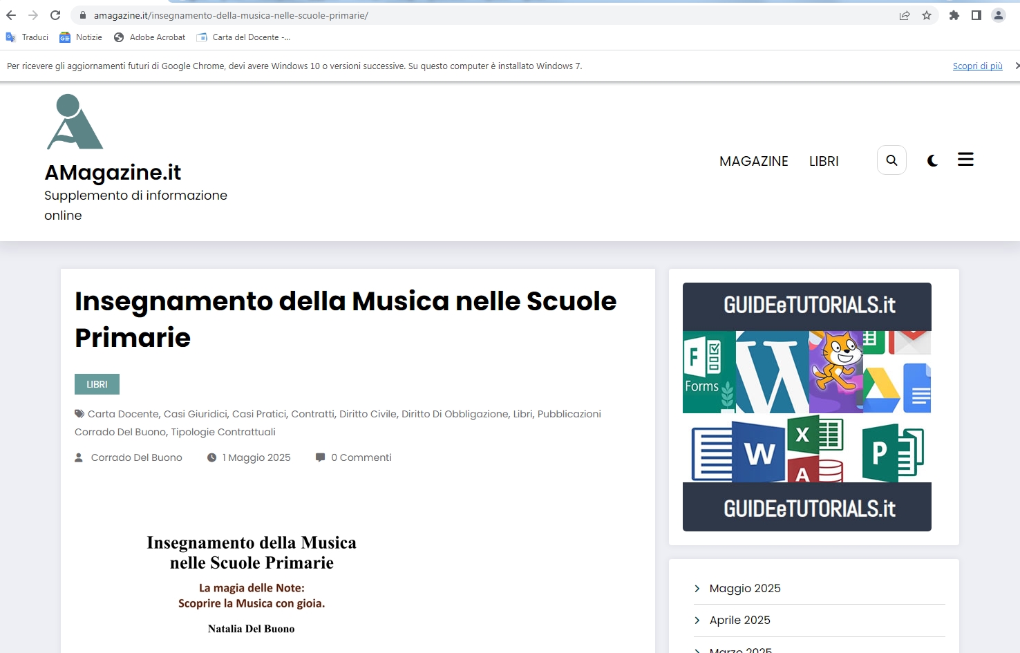Reload the current page

click(x=55, y=15)
